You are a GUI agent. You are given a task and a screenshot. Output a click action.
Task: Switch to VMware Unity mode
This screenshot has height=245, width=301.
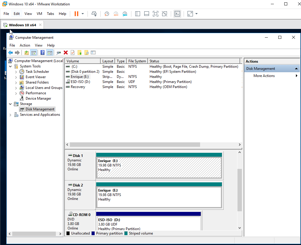(165, 14)
